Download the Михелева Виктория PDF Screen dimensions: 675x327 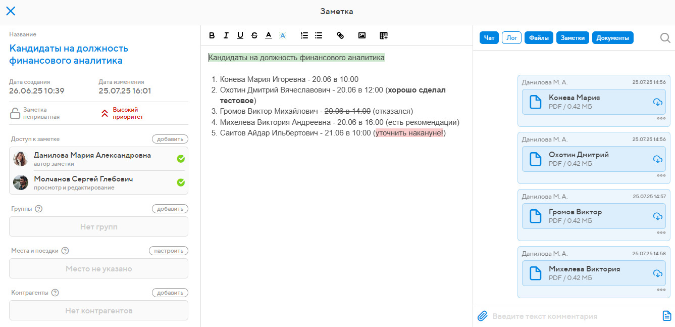tap(657, 273)
